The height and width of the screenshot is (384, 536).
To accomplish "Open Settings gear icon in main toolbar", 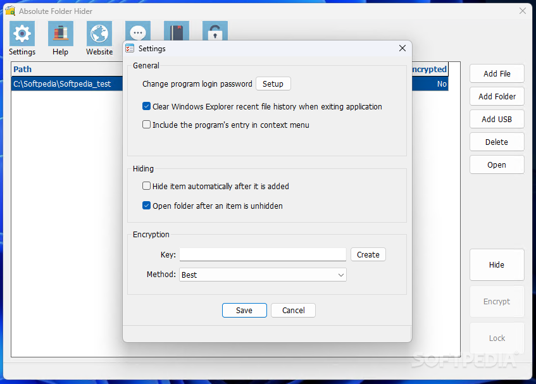I will point(22,34).
